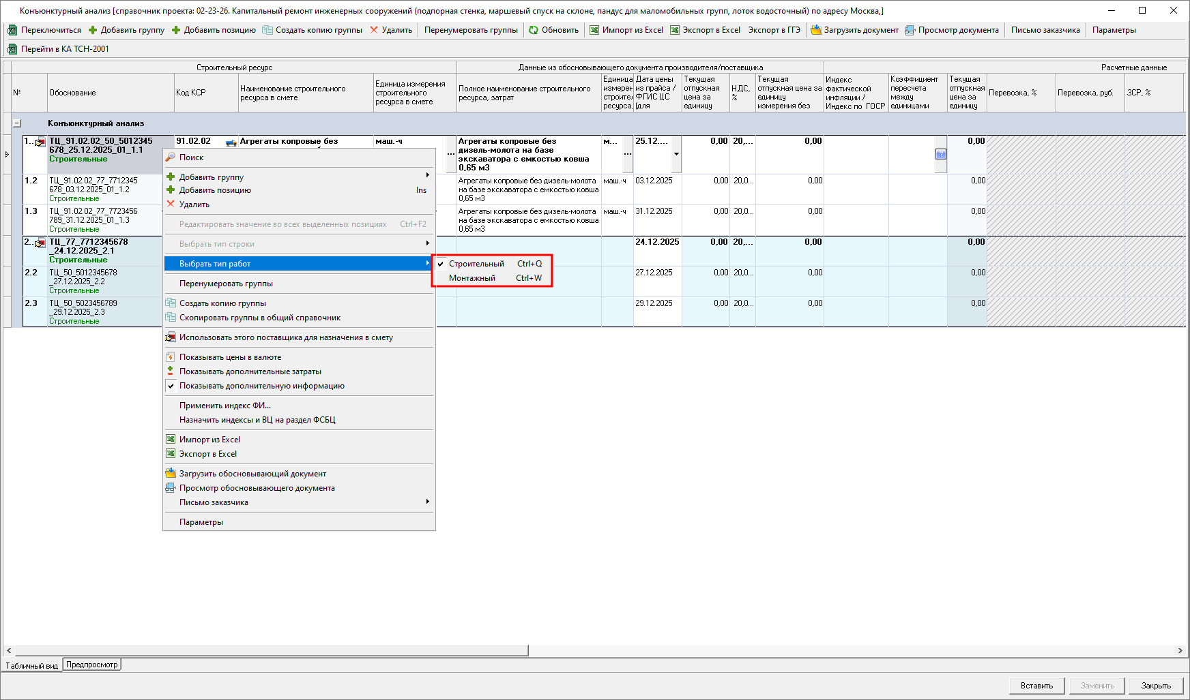Select checked 'Строительный' work type option
1190x700 pixels.
pos(476,264)
